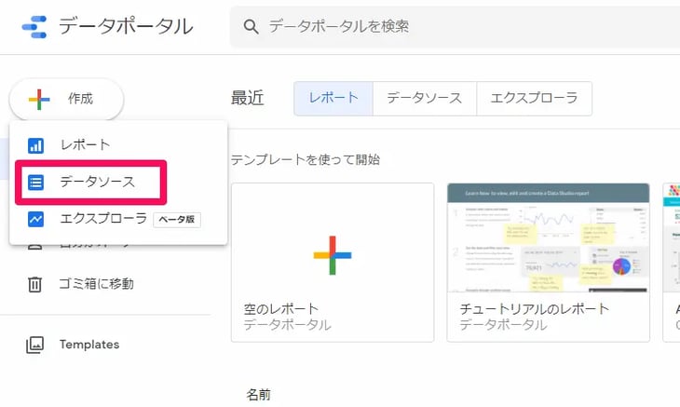Select データソース in the create menu
The image size is (680, 407).
coord(97,183)
